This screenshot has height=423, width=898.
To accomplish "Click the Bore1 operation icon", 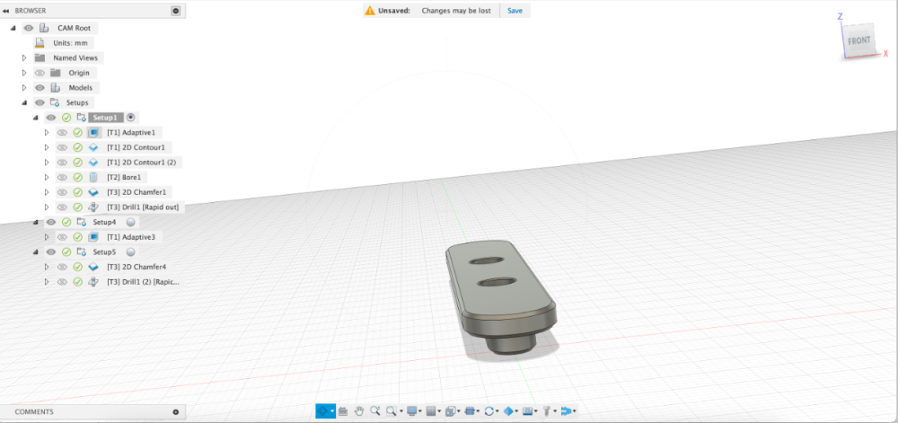I will pyautogui.click(x=94, y=178).
